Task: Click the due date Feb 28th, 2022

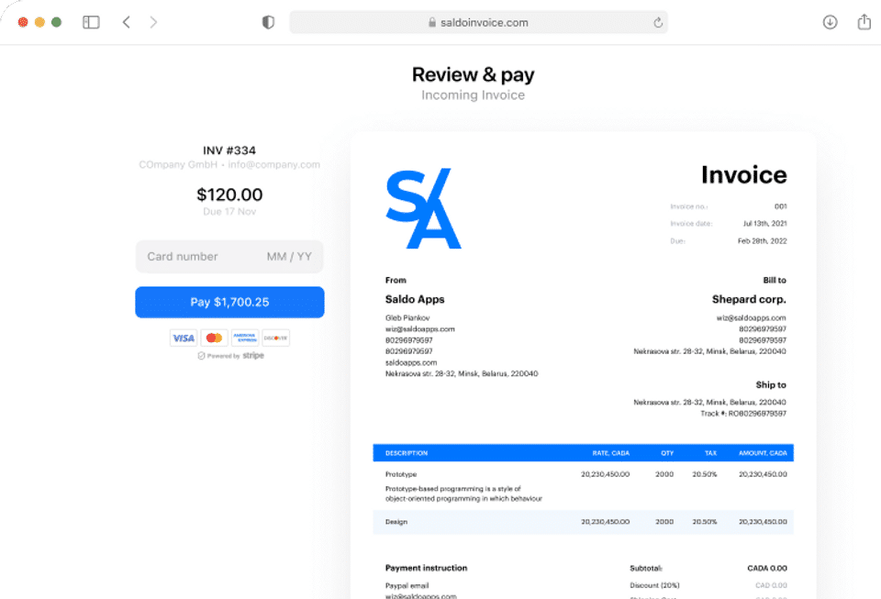Action: coord(762,241)
